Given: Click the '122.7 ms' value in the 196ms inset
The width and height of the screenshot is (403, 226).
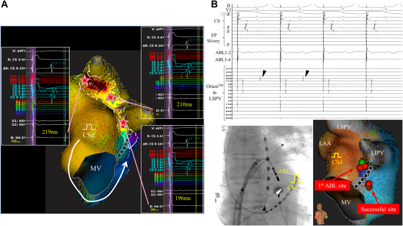Looking at the screenshot, I should coord(194,138).
